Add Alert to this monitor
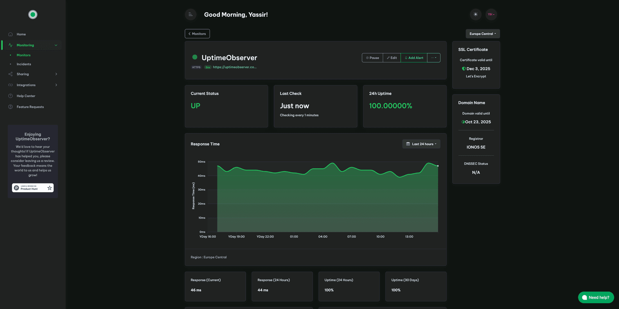The height and width of the screenshot is (309, 619). click(x=414, y=58)
